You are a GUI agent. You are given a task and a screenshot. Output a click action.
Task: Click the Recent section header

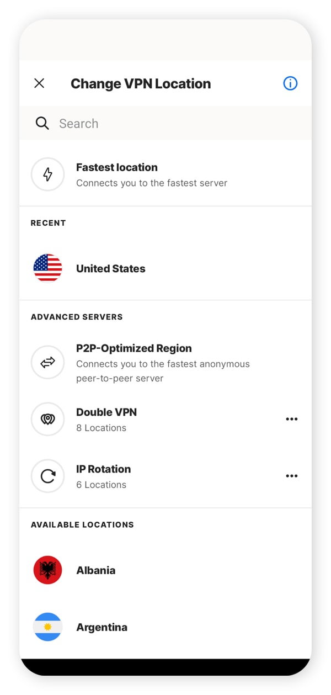click(48, 222)
